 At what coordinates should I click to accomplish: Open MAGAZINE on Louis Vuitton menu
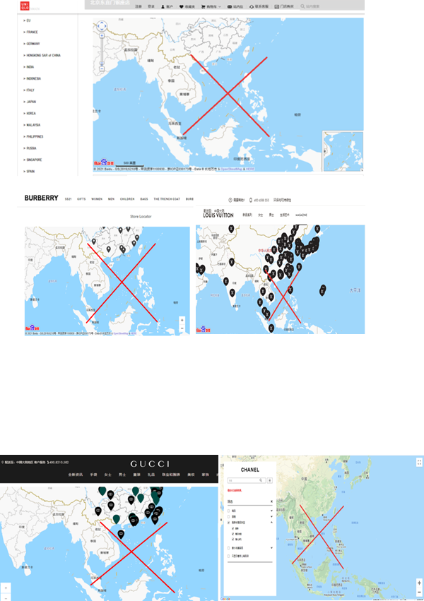301,215
